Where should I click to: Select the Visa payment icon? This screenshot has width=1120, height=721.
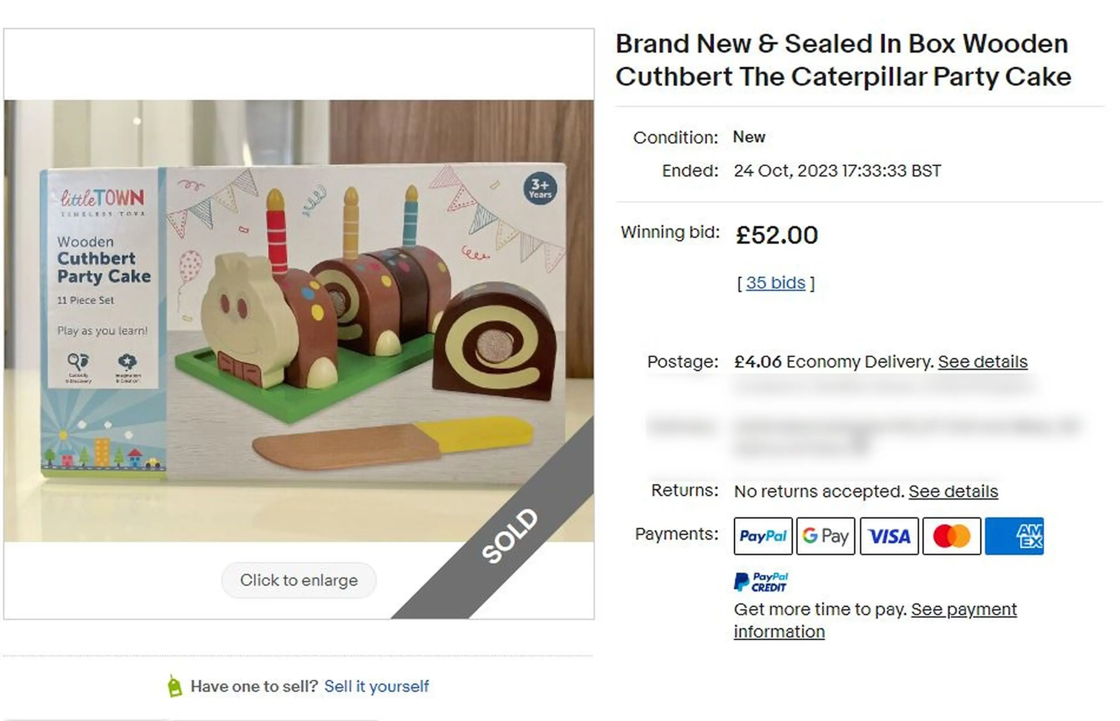coord(888,536)
